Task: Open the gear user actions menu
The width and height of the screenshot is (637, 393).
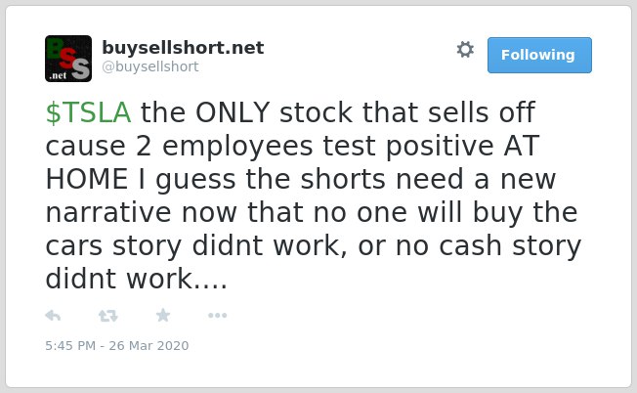Action: coord(465,50)
